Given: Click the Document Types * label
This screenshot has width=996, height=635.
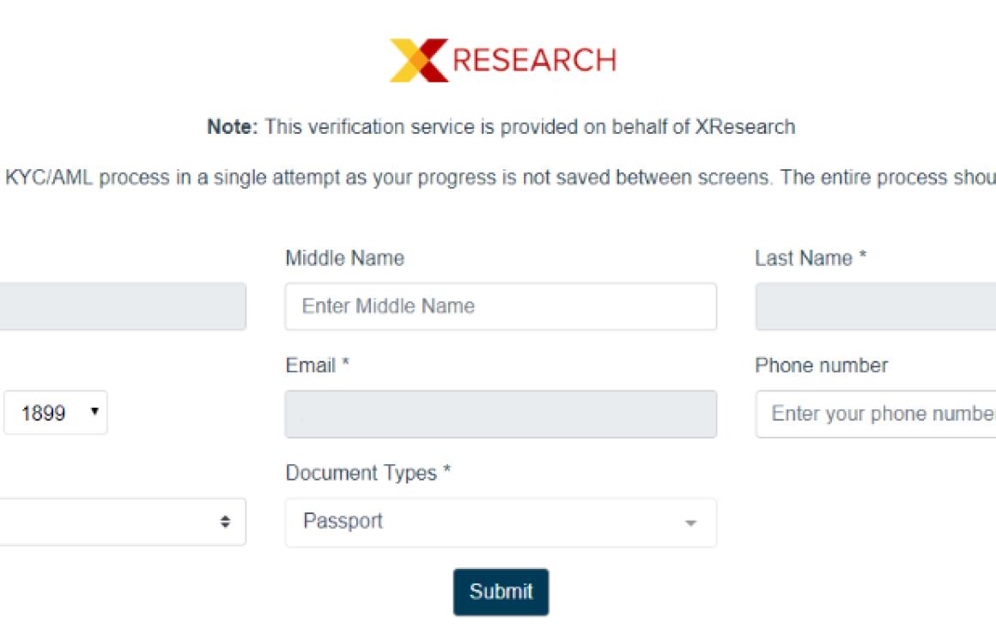Looking at the screenshot, I should [x=367, y=473].
